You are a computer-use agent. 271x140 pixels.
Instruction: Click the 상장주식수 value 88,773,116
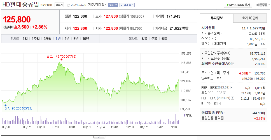coord(258,39)
